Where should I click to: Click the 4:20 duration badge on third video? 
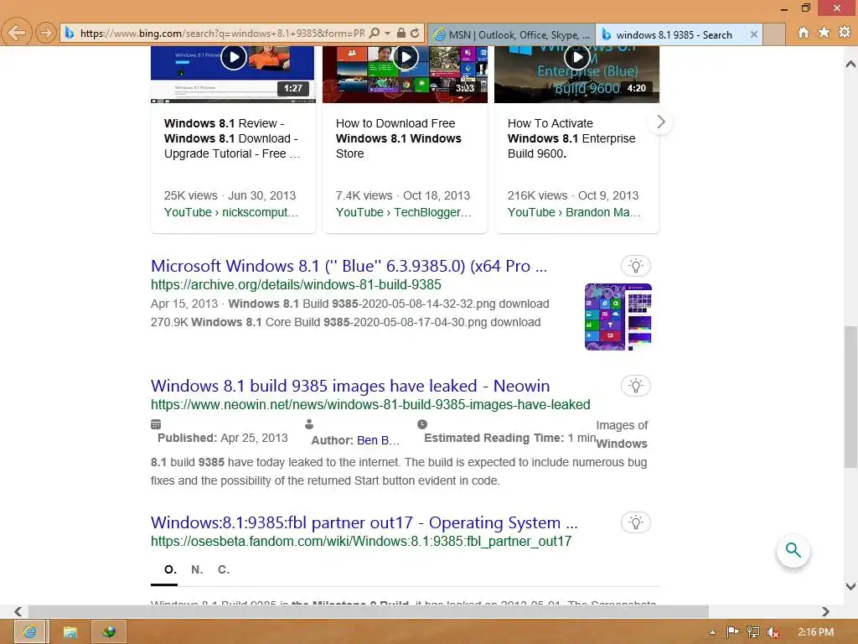[637, 88]
